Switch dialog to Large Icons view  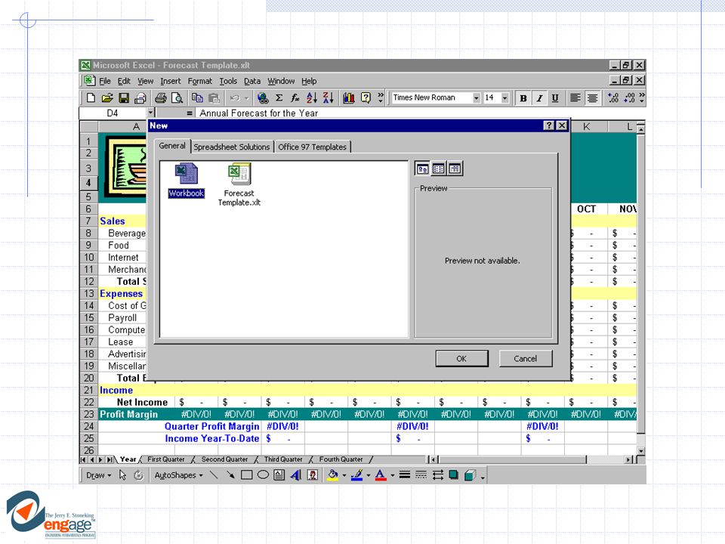422,168
